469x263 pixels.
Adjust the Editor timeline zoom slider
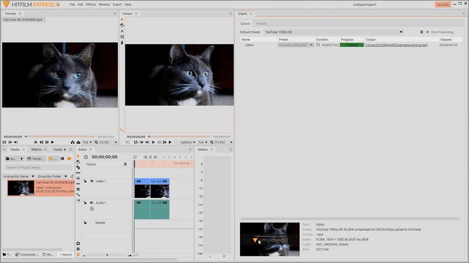[x=107, y=255]
